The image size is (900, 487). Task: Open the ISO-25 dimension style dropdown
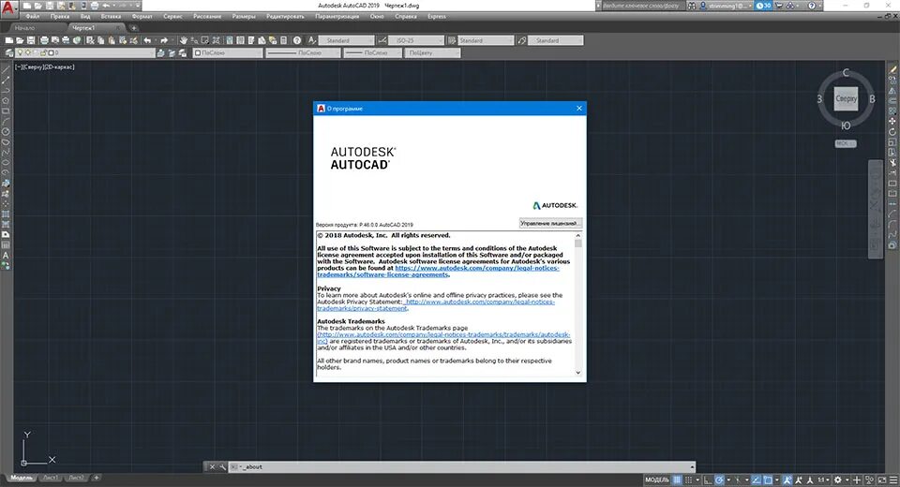pos(416,40)
